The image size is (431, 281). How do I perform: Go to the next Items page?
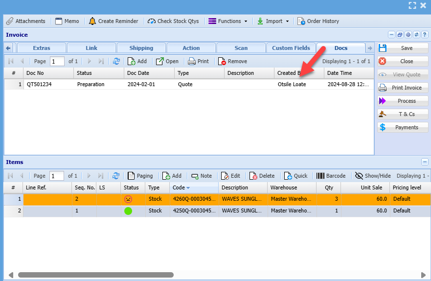point(89,176)
